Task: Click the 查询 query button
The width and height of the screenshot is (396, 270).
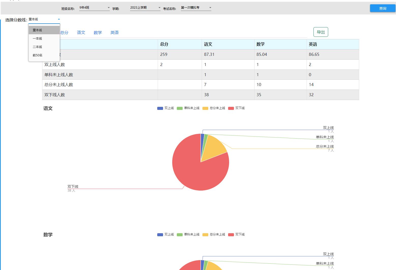Action: click(x=383, y=8)
